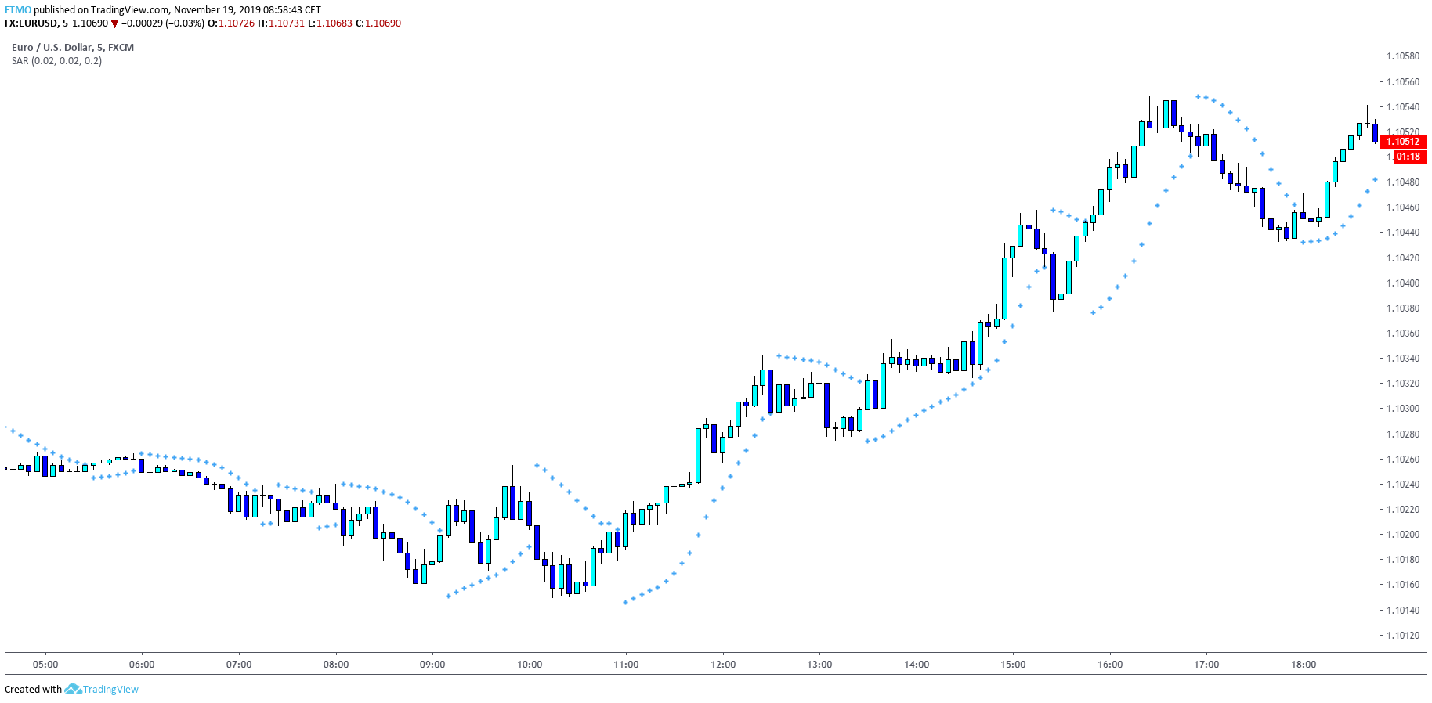Click the 12:00 time axis label
Screen dimensions: 1432x703
point(723,664)
